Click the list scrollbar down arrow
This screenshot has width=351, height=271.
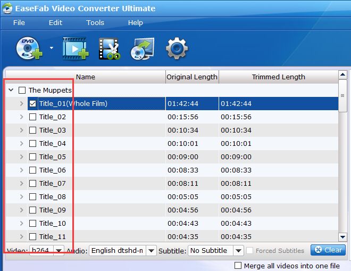pos(342,237)
